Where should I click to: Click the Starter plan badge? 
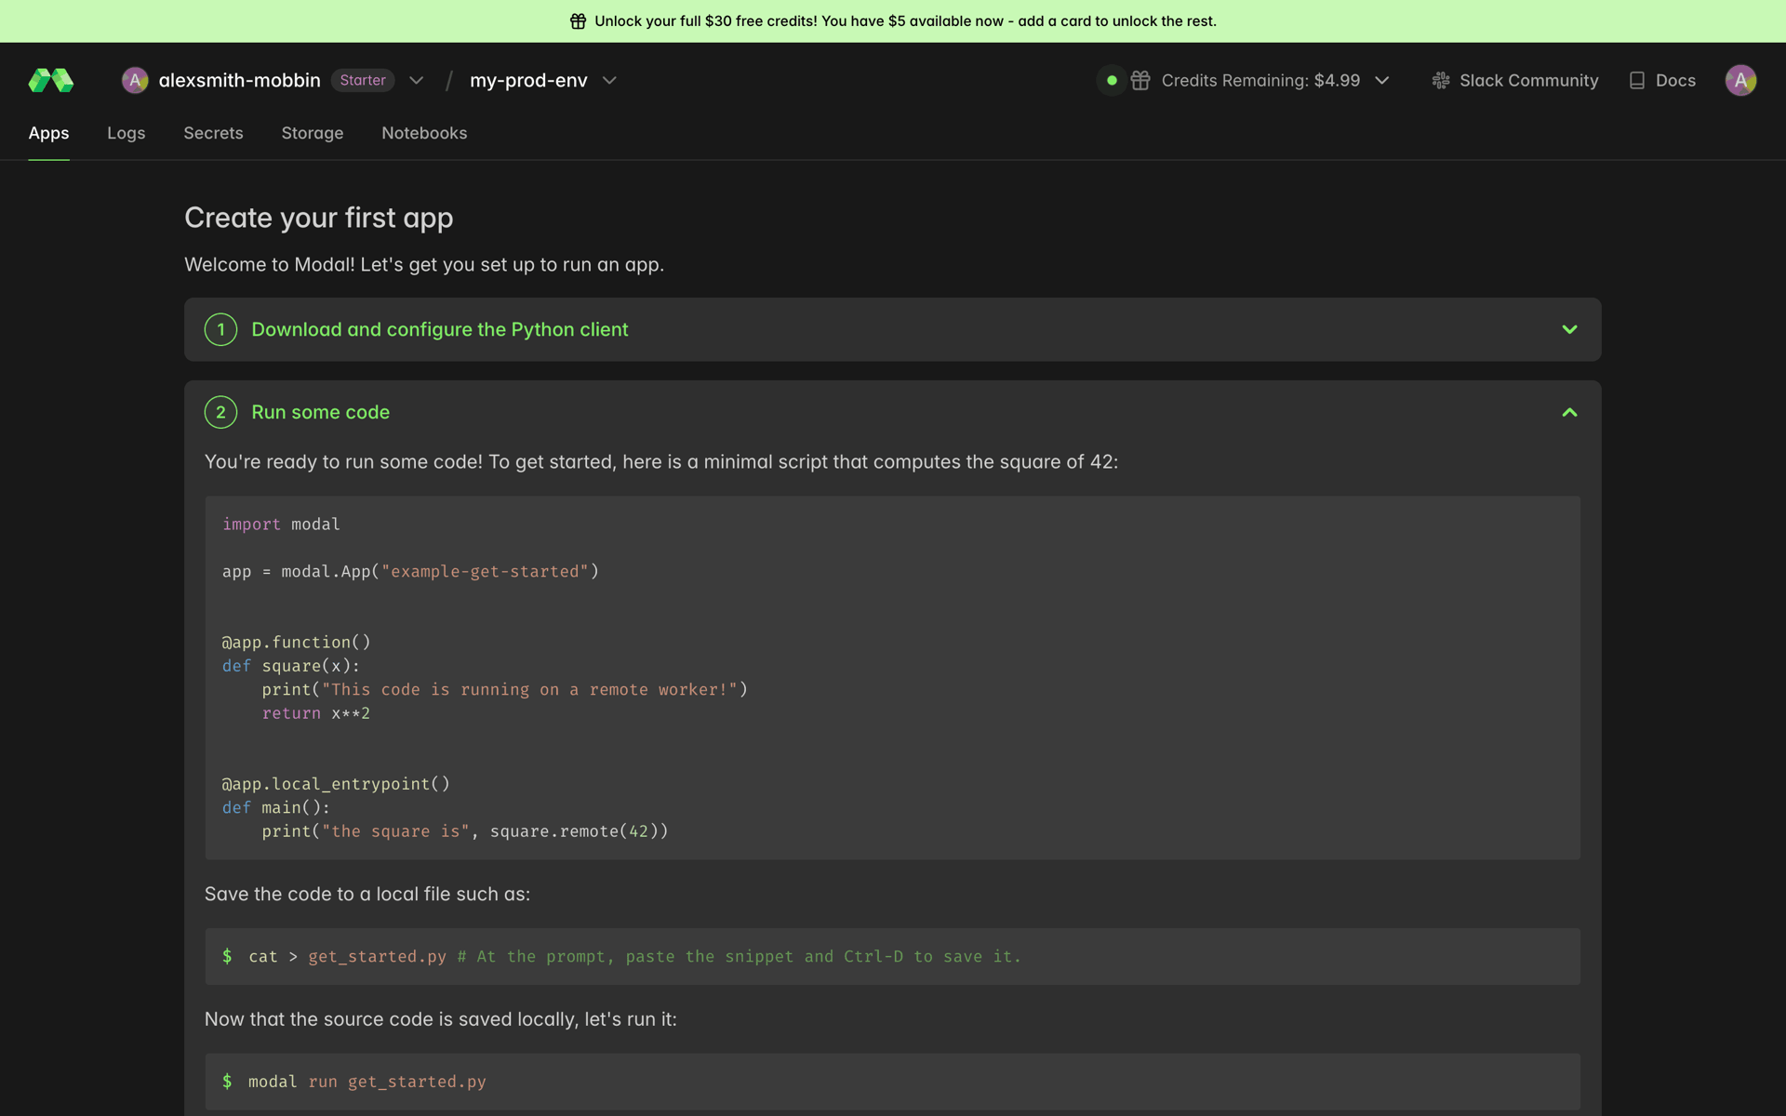[x=363, y=81]
